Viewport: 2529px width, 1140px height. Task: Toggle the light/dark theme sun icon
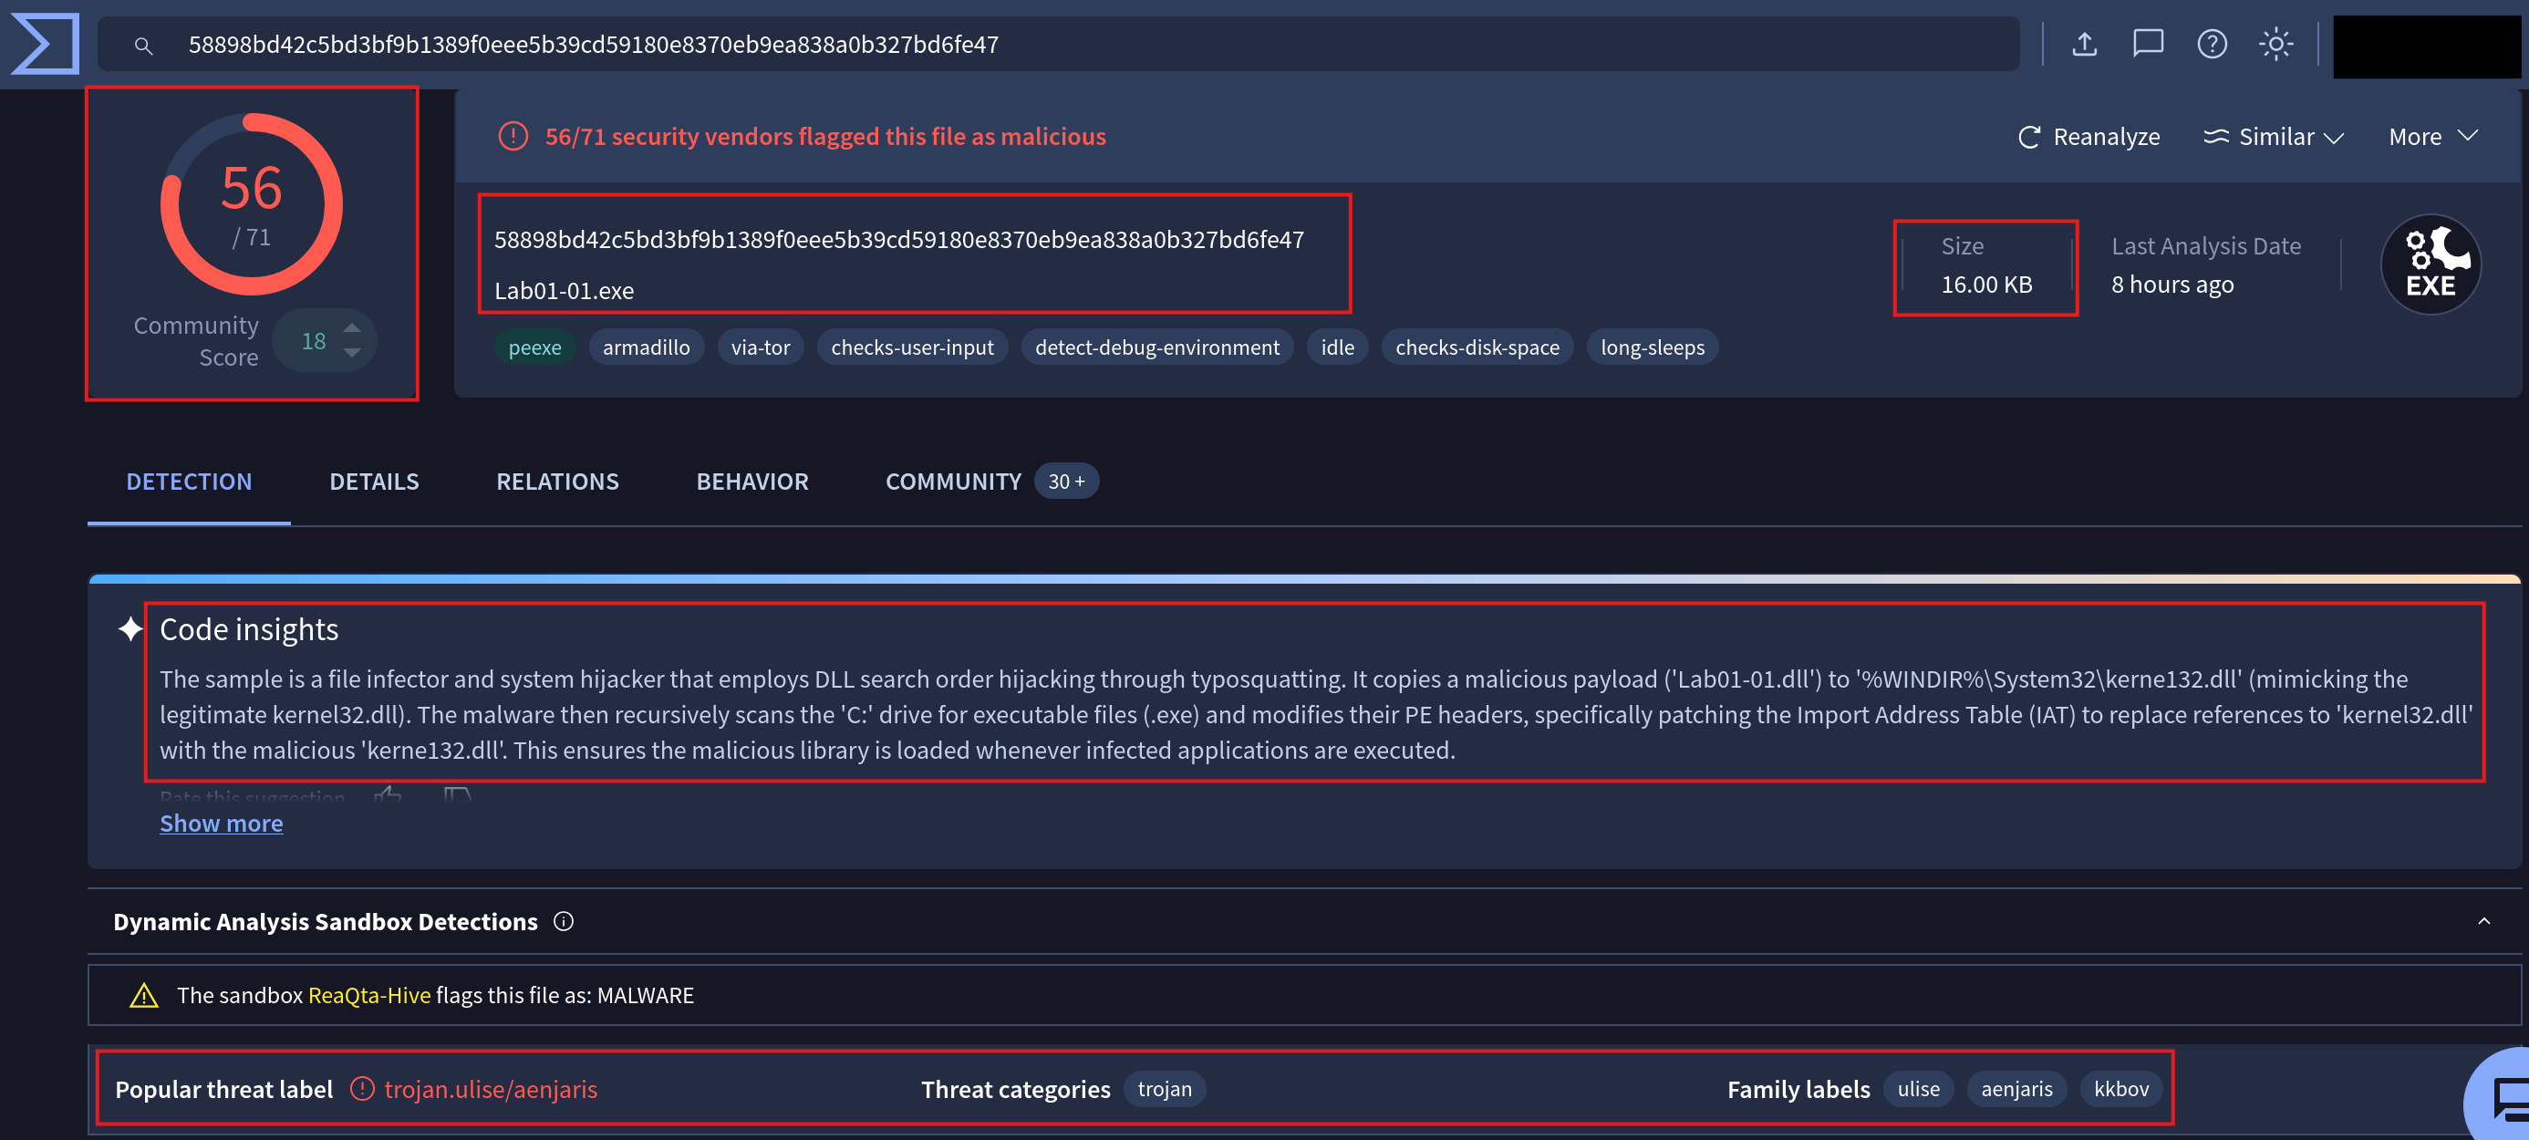[x=2275, y=44]
